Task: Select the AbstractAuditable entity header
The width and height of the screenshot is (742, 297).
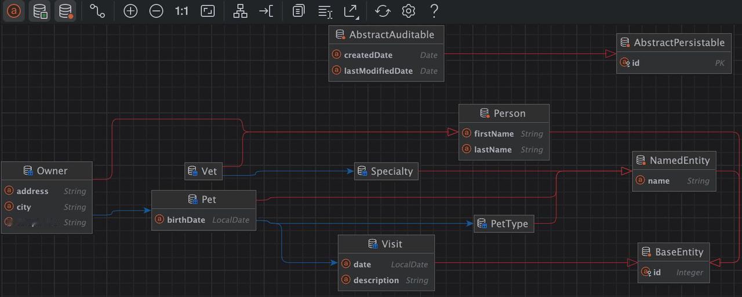Action: click(x=386, y=35)
